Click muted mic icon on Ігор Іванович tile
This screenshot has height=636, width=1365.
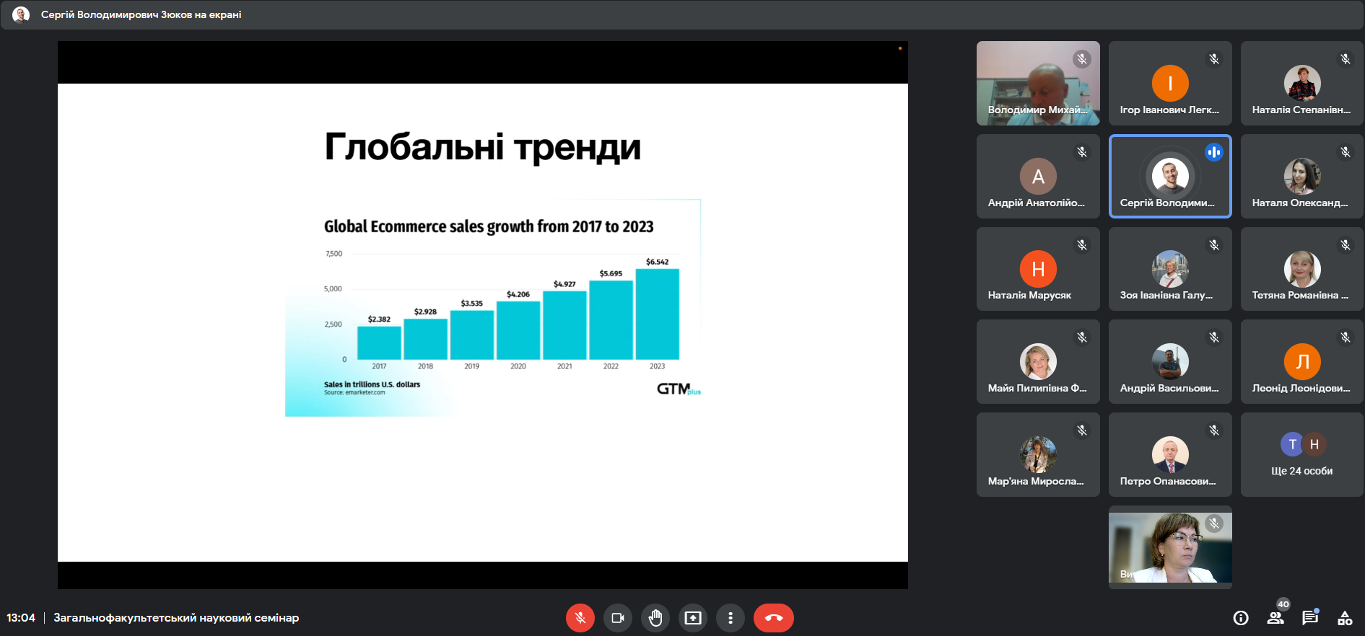[x=1214, y=59]
